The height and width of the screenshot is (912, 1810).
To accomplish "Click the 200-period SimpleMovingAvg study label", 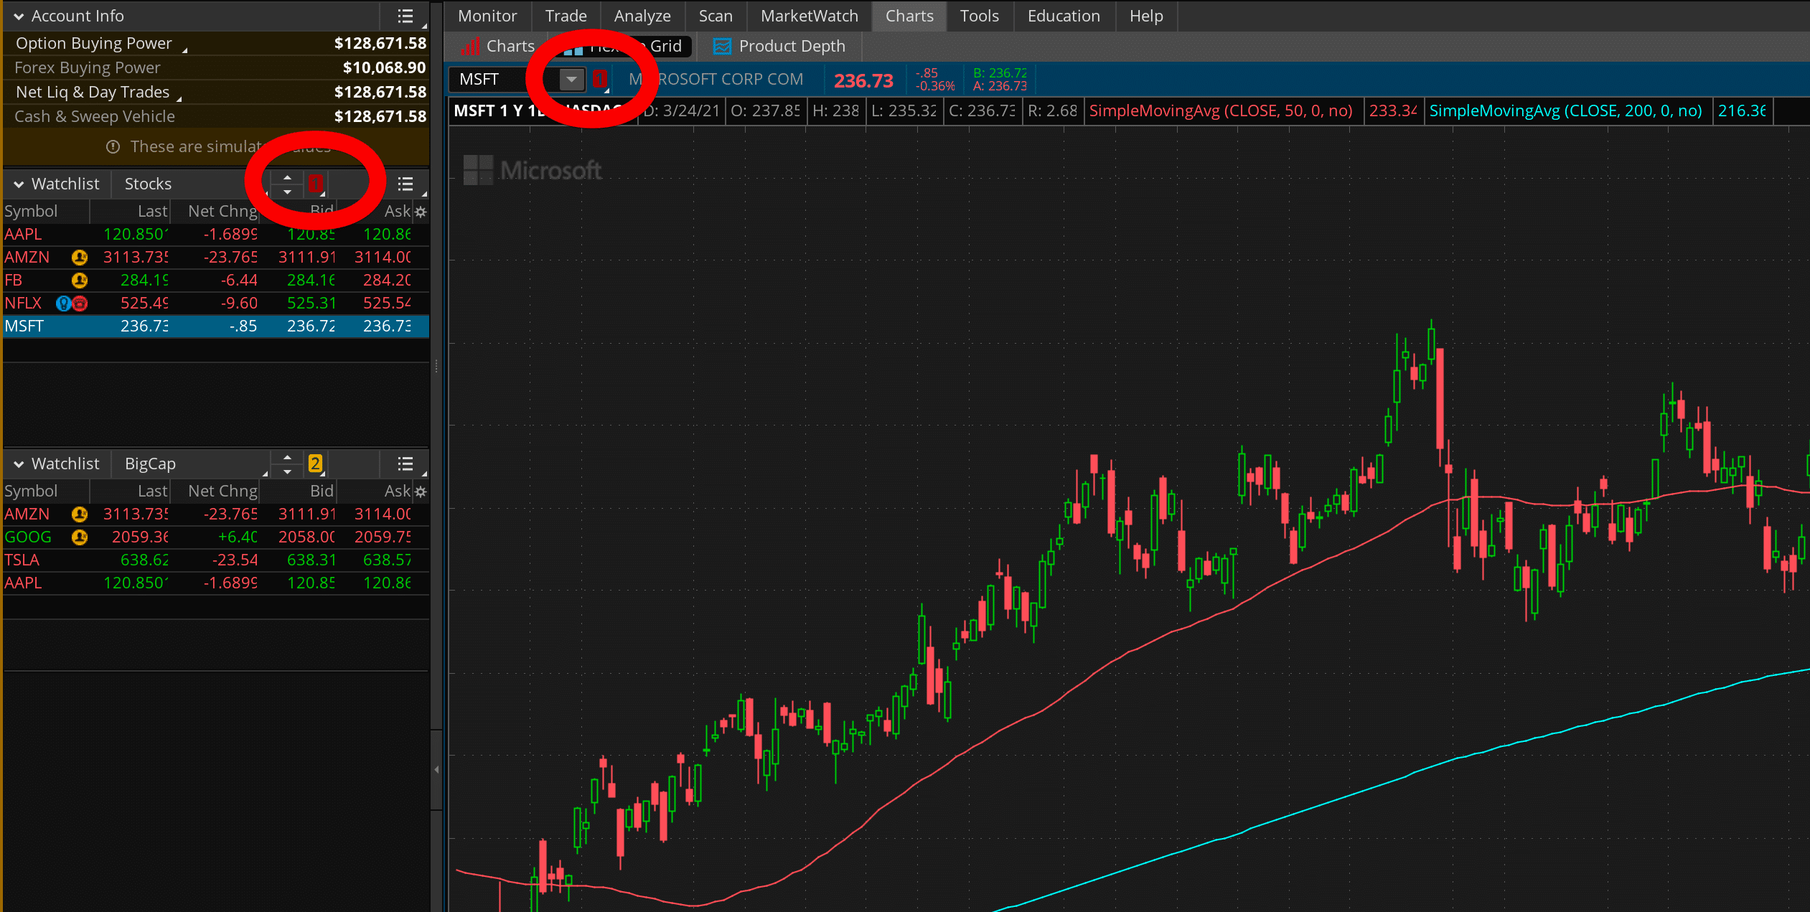I will [1565, 111].
